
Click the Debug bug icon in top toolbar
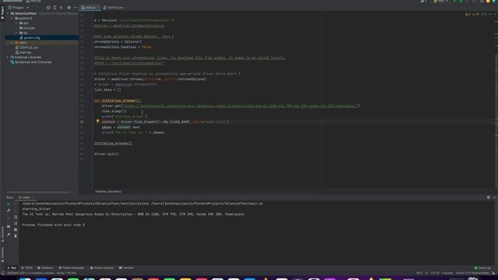[x=461, y=2]
